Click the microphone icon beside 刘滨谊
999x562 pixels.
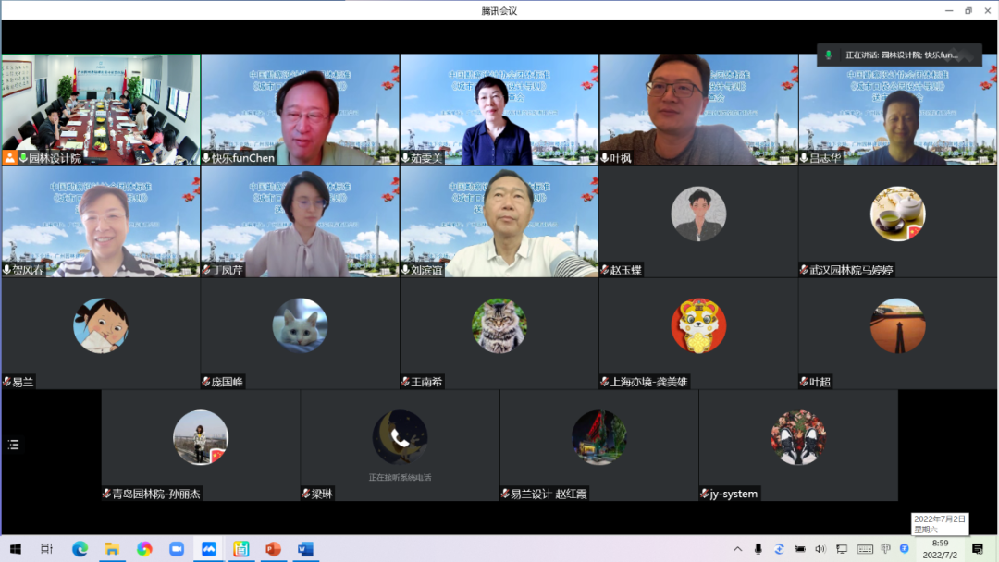point(405,270)
